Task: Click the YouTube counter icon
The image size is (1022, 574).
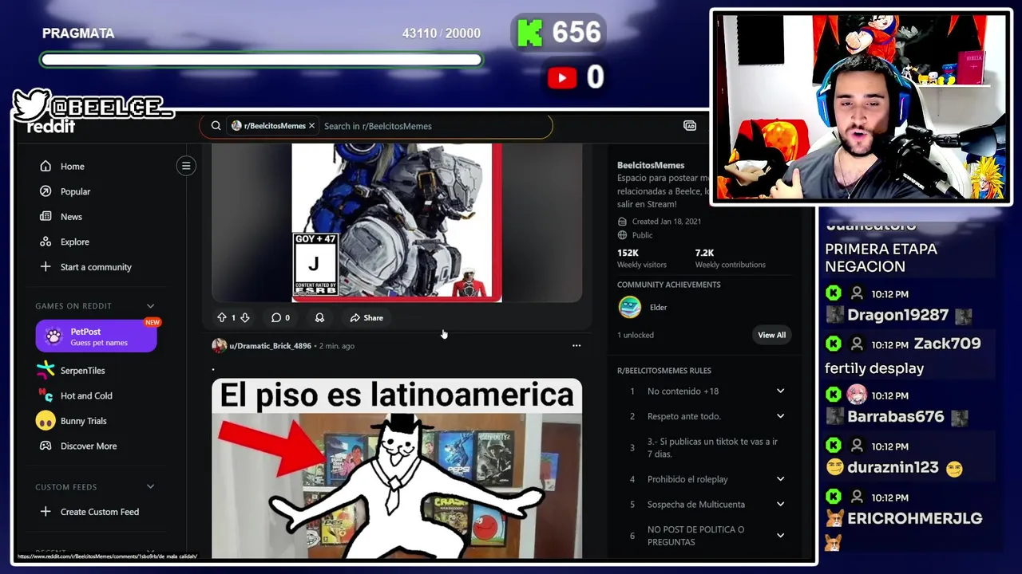Action: [x=562, y=77]
